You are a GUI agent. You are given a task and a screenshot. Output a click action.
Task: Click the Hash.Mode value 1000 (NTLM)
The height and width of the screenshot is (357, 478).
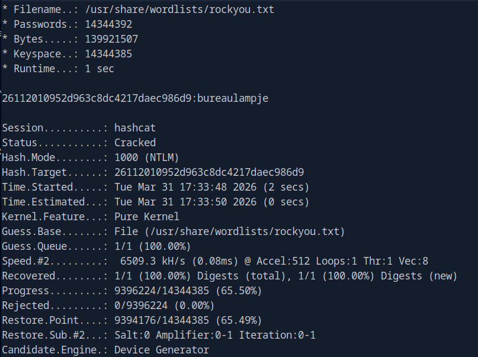pos(146,157)
